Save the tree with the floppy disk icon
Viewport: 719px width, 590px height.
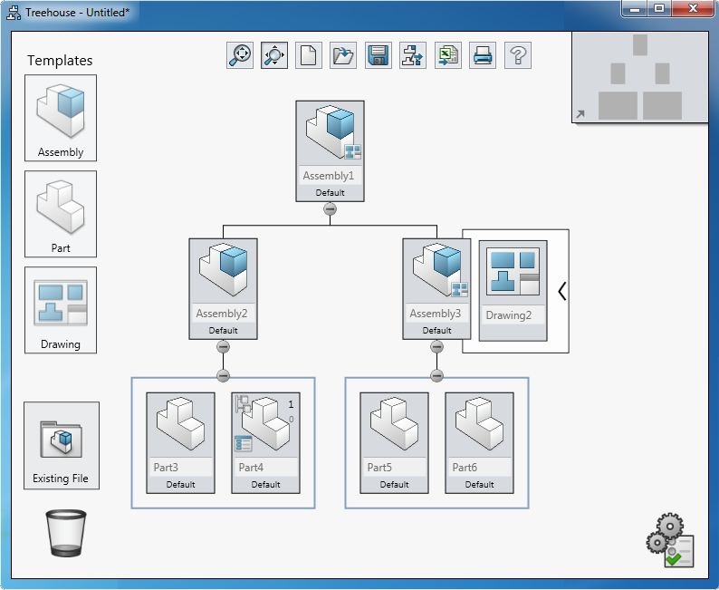pyautogui.click(x=378, y=55)
